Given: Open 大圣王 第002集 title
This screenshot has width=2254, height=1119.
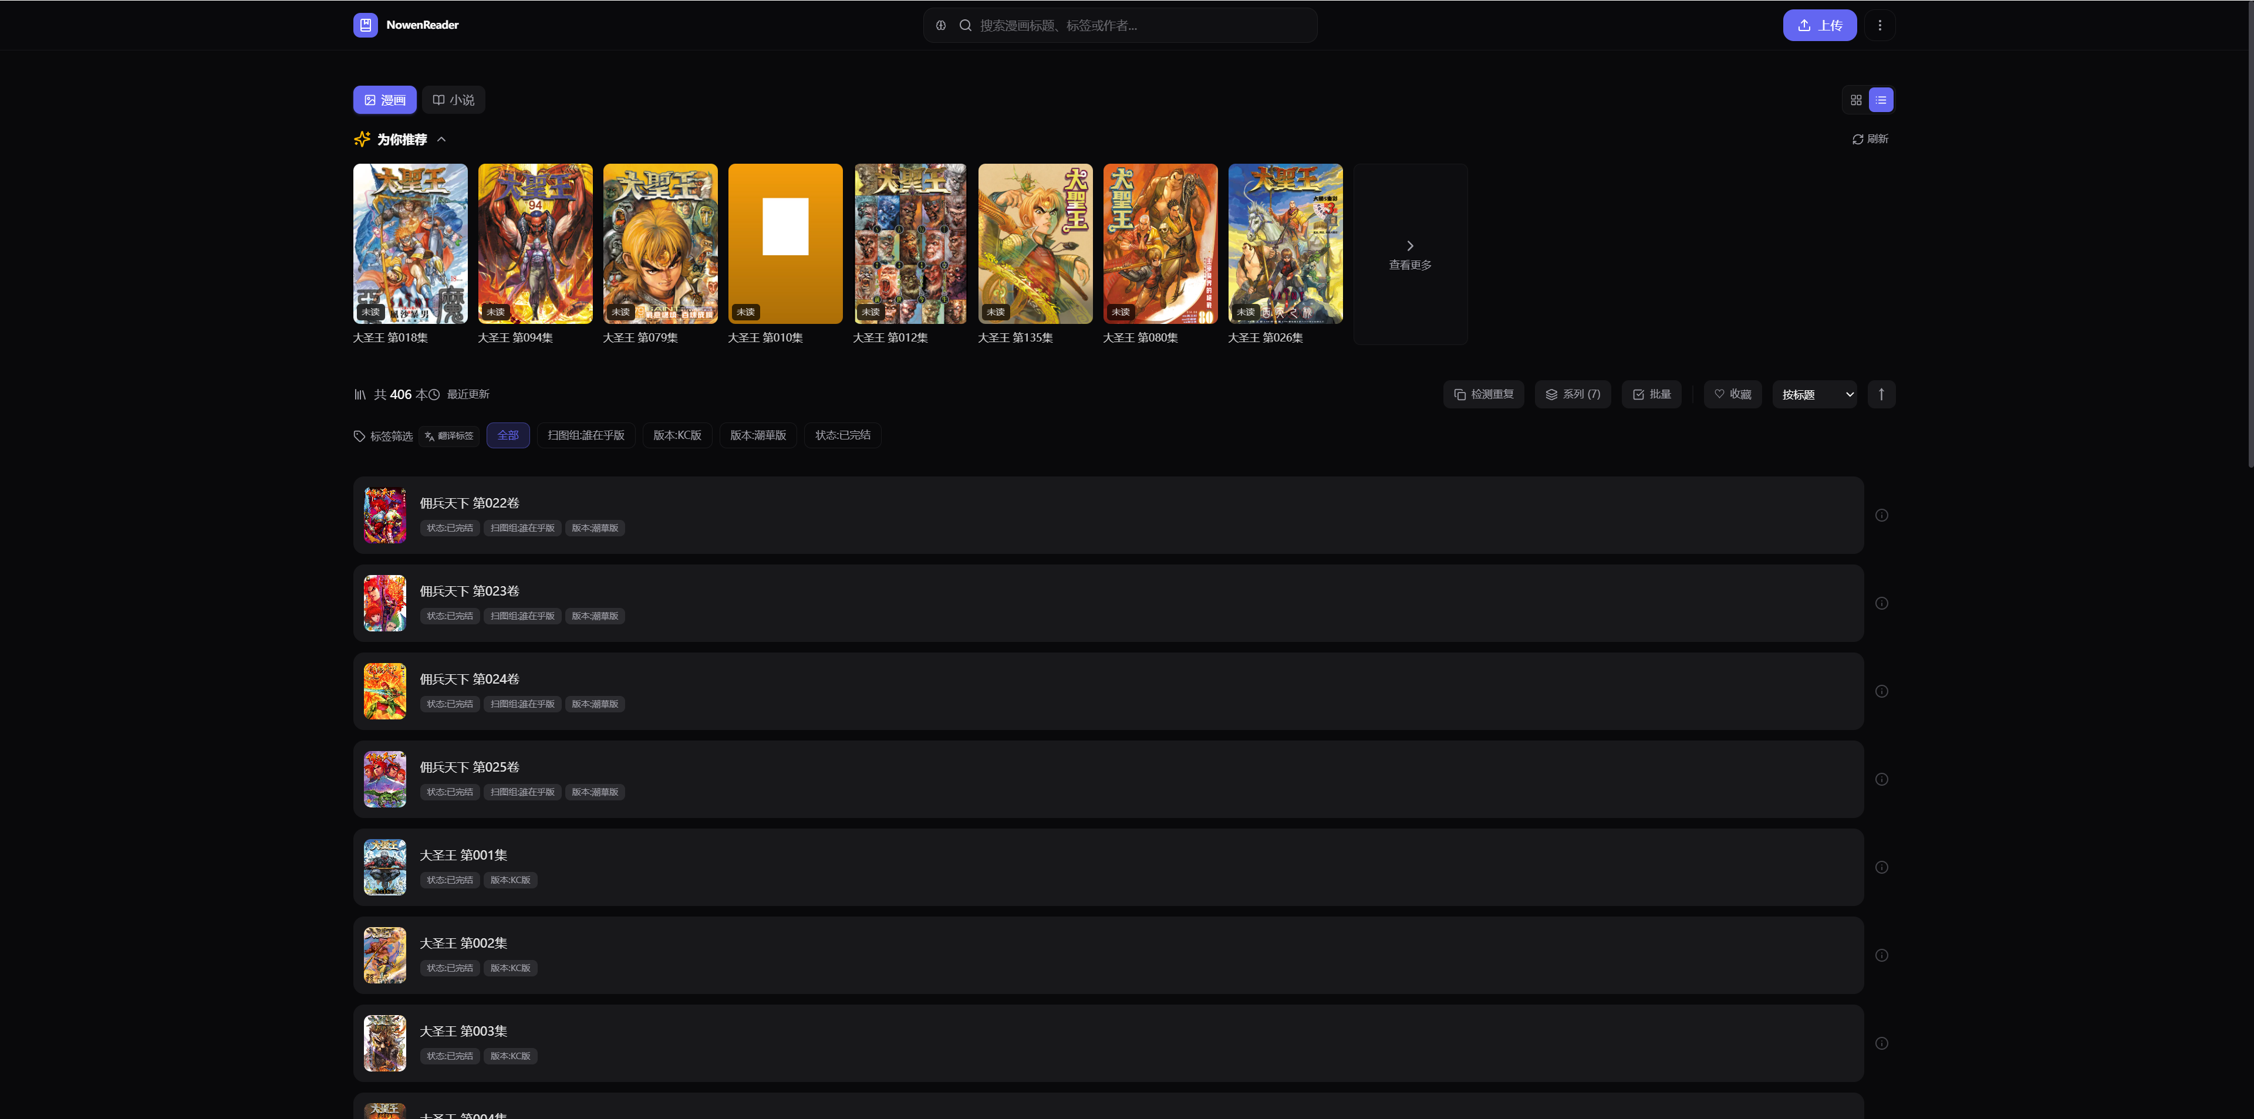Looking at the screenshot, I should click(x=463, y=943).
